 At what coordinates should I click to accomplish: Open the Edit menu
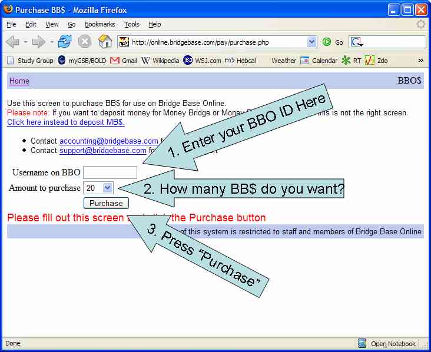click(31, 25)
